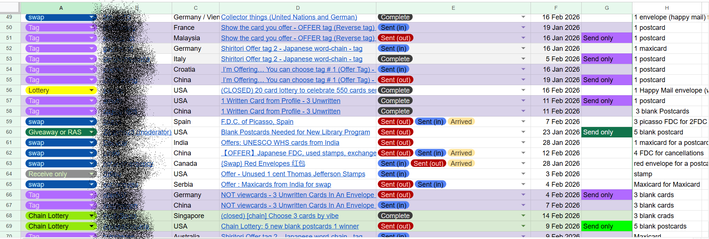
Task: Follow the Offers: UNESCO WHS cards from India link
Action: (280, 143)
